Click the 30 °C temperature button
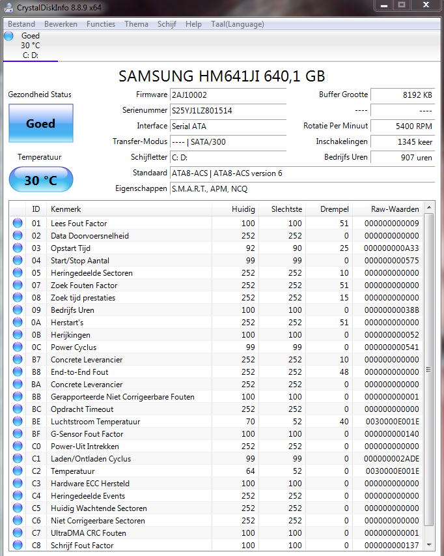444x556 pixels. click(x=41, y=180)
